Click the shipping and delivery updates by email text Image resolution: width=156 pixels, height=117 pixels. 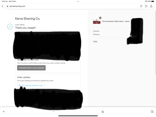click(35, 81)
